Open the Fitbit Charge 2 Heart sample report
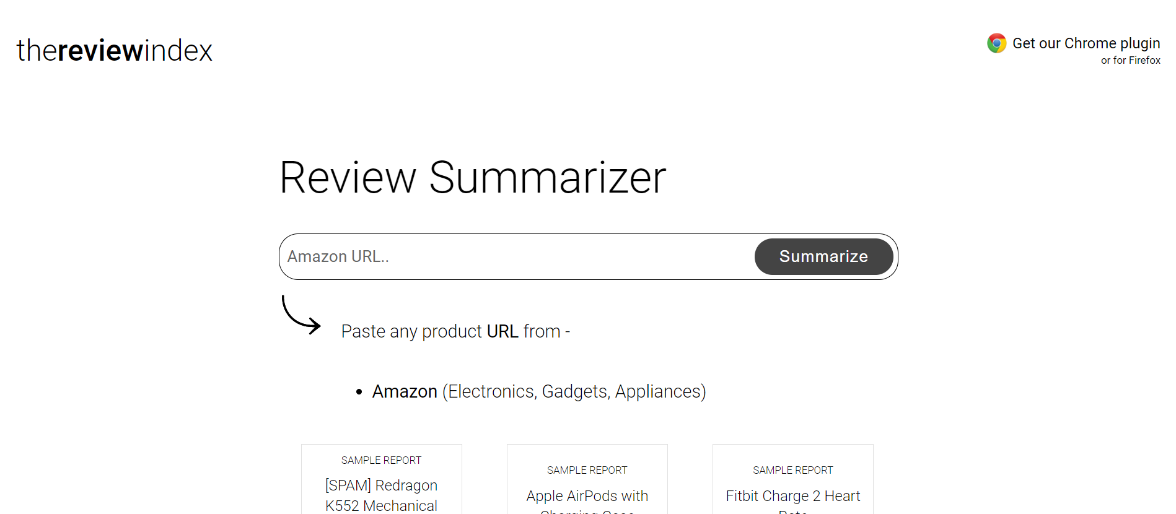1176x514 pixels. point(793,479)
